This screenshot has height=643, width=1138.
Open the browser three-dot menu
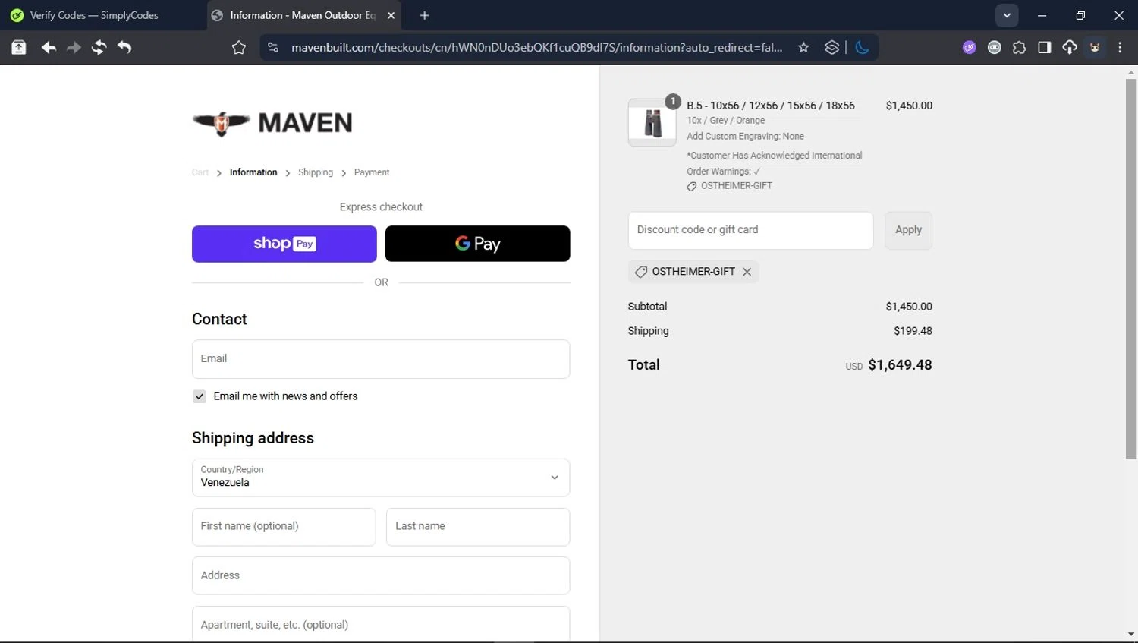(1120, 47)
